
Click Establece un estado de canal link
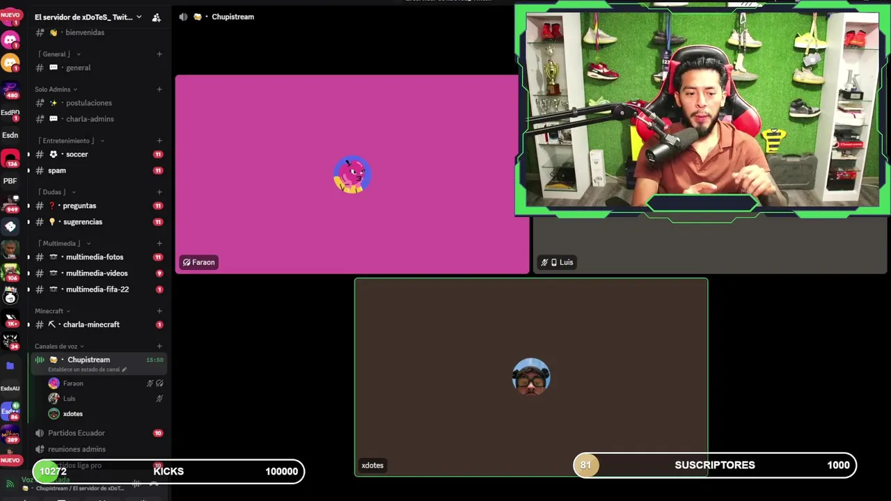coord(87,369)
